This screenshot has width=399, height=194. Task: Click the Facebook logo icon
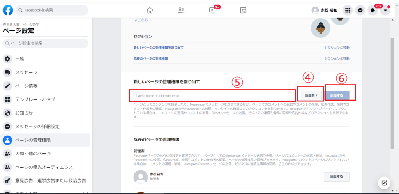click(8, 10)
